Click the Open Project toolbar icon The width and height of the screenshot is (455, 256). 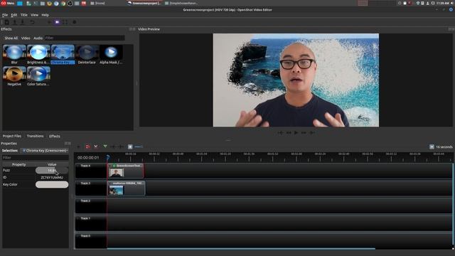point(14,22)
